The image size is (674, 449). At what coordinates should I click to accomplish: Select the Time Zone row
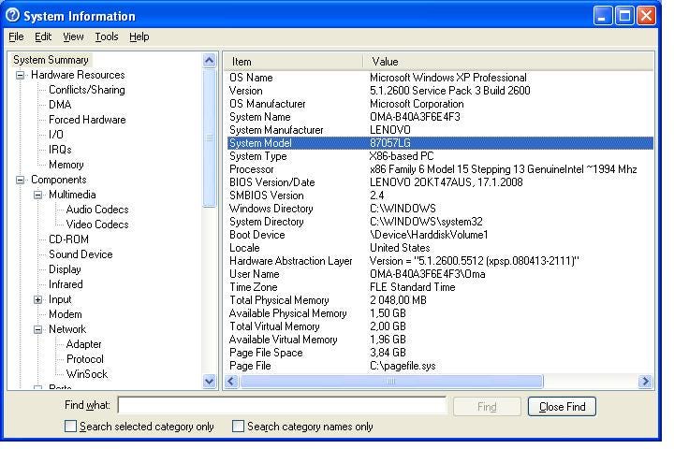coord(440,287)
